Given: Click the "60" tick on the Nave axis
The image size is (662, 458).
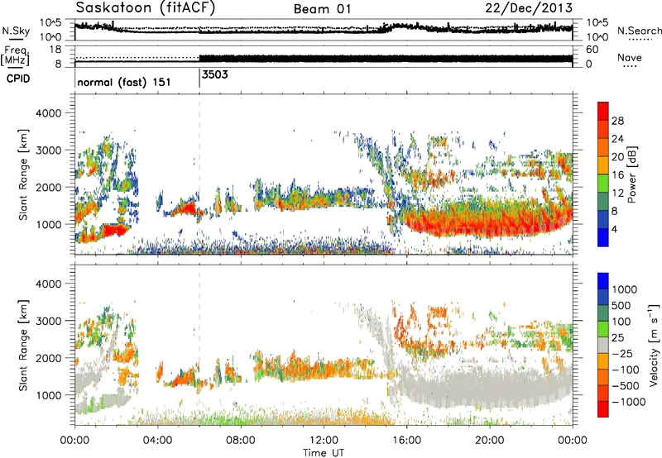Looking at the screenshot, I should (592, 50).
